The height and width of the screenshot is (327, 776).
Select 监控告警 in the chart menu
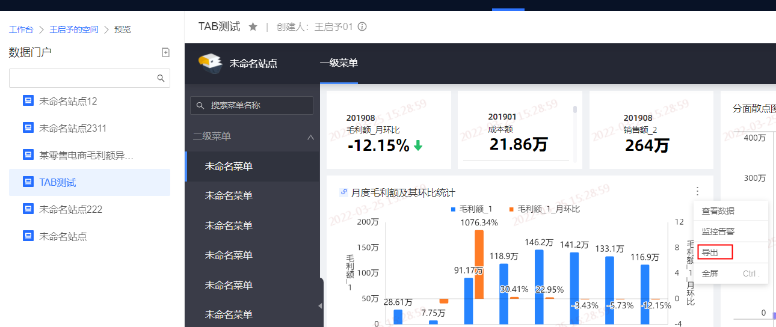point(718,231)
